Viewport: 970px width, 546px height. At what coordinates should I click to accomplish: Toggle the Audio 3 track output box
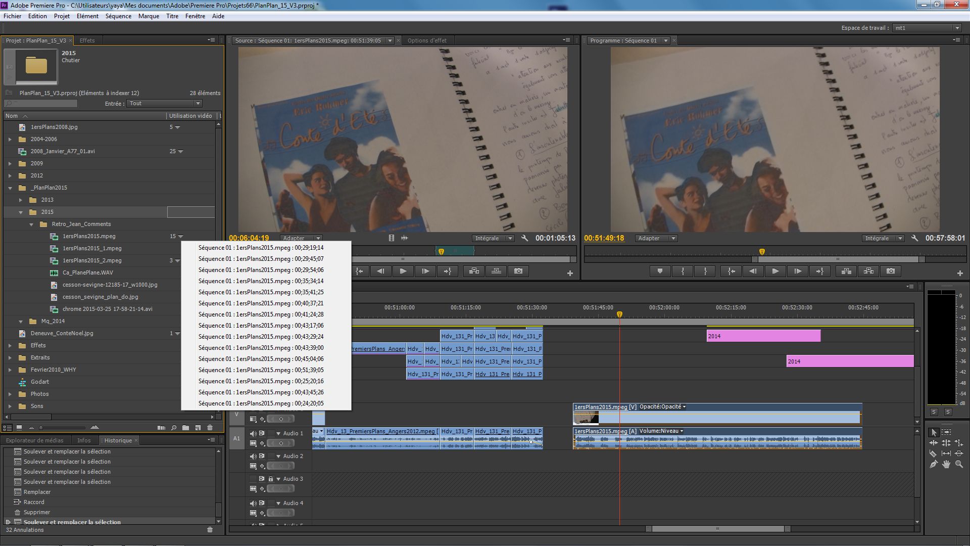253,479
